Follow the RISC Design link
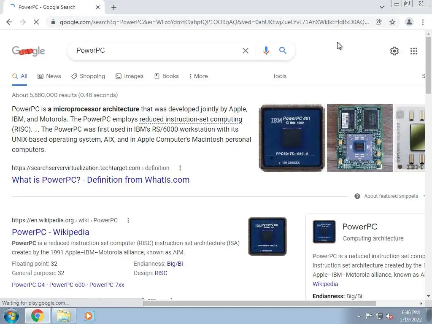432x324 pixels. coord(161,273)
